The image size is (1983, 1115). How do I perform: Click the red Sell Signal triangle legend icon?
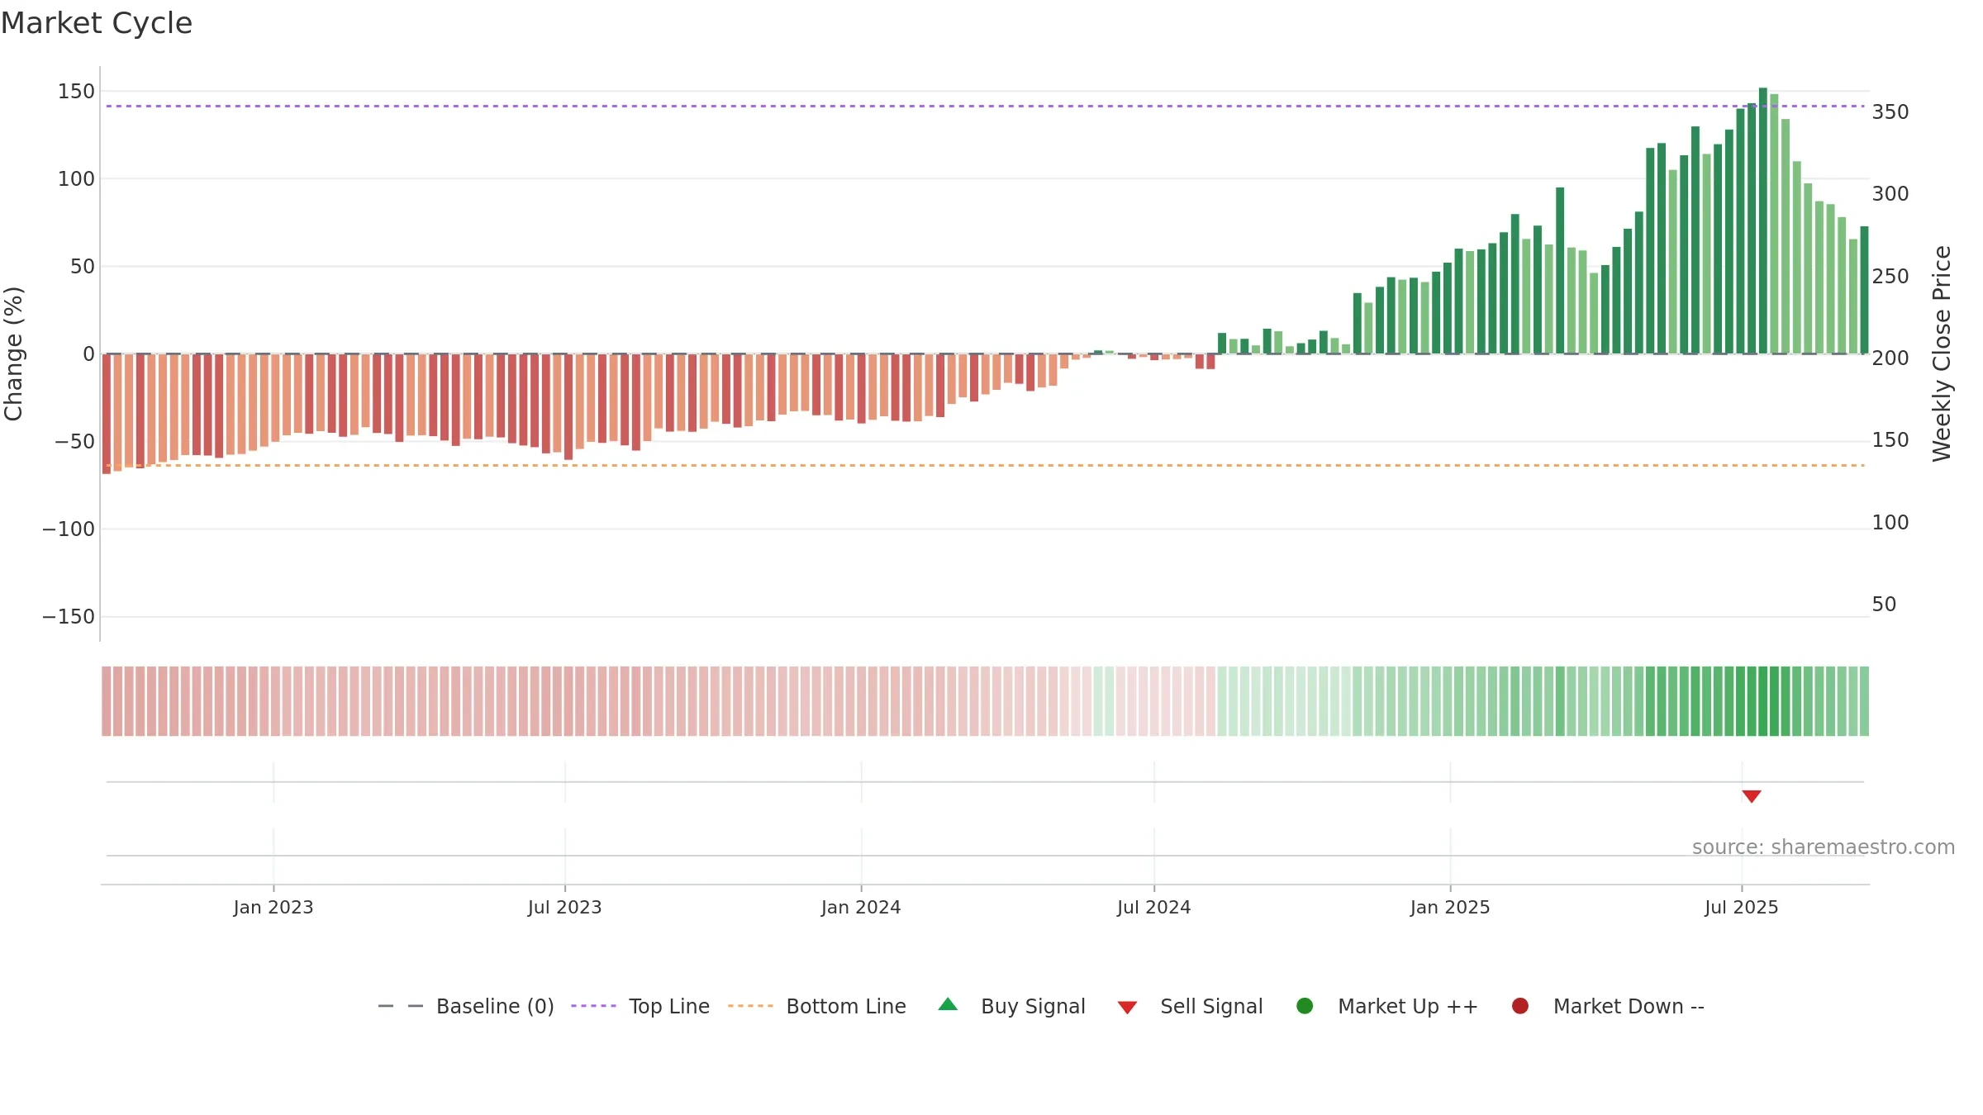coord(1127,1008)
